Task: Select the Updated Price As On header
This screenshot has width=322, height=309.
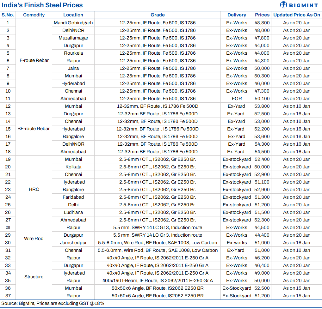Action: coord(296,15)
